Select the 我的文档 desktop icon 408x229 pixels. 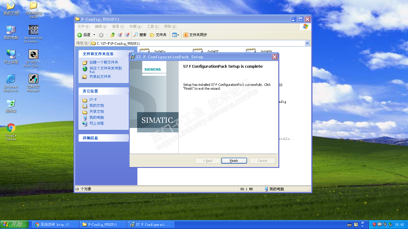[11, 8]
